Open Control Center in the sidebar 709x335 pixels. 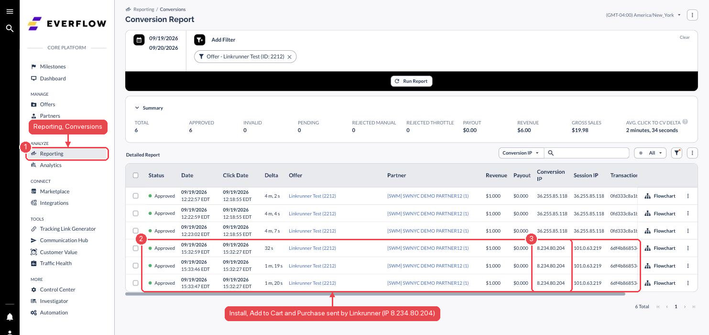tap(57, 290)
